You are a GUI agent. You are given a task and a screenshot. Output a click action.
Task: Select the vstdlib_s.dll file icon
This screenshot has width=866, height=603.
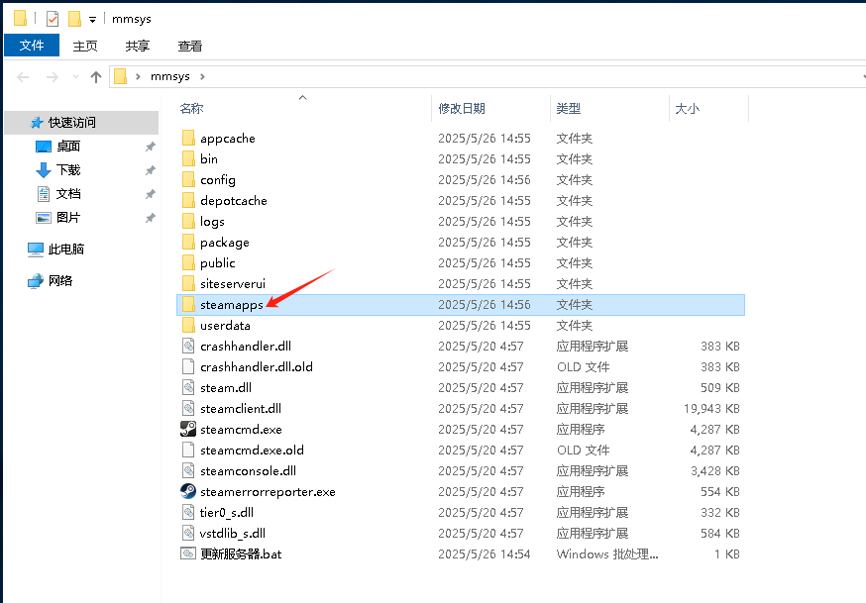[x=188, y=533]
